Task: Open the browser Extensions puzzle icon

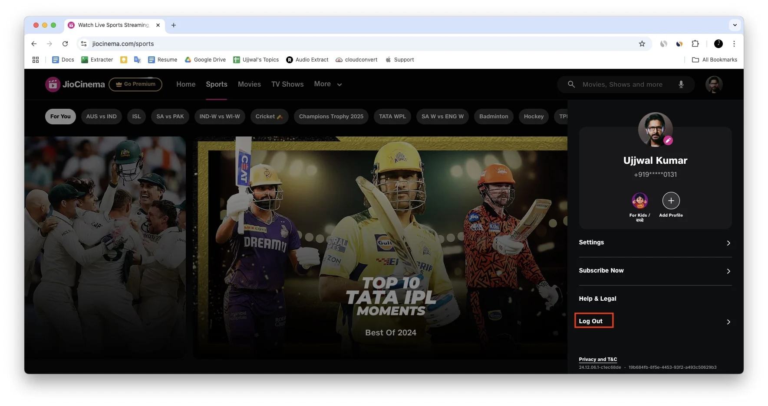Action: [x=695, y=44]
